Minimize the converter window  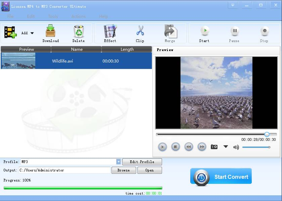[247, 5]
